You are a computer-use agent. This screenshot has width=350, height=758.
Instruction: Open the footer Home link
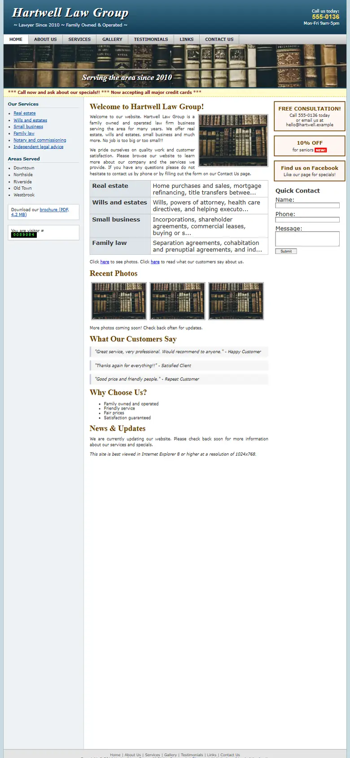pyautogui.click(x=115, y=755)
